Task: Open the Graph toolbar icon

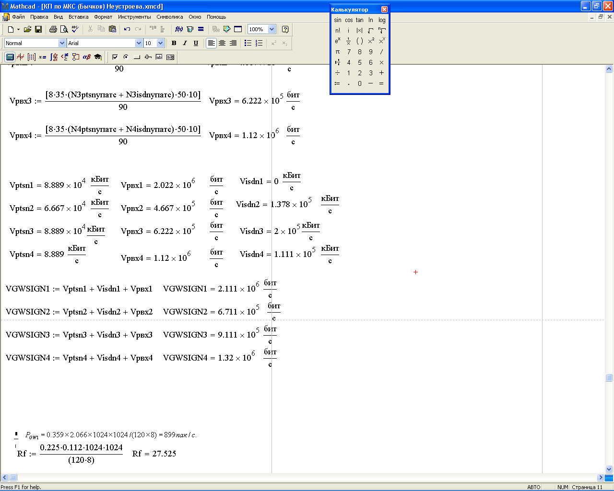Action: [x=21, y=57]
